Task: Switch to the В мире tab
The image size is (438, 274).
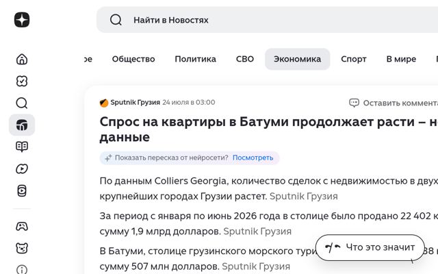Action: tap(401, 59)
